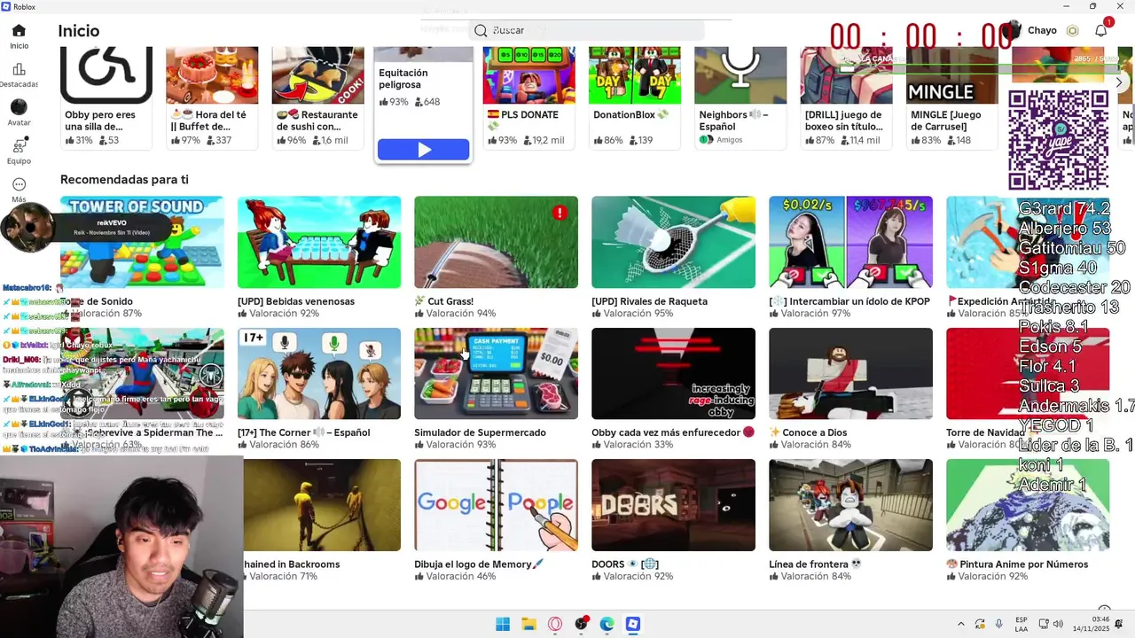The image size is (1135, 638).
Task: Open the PLS DONATE game card
Action: (528, 97)
